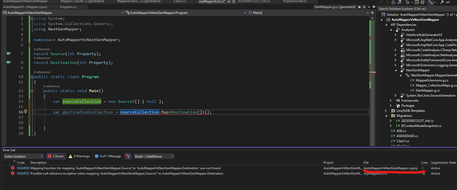Click the editor vertical scrollbar up arrow
This screenshot has height=190, width=457.
click(372, 18)
